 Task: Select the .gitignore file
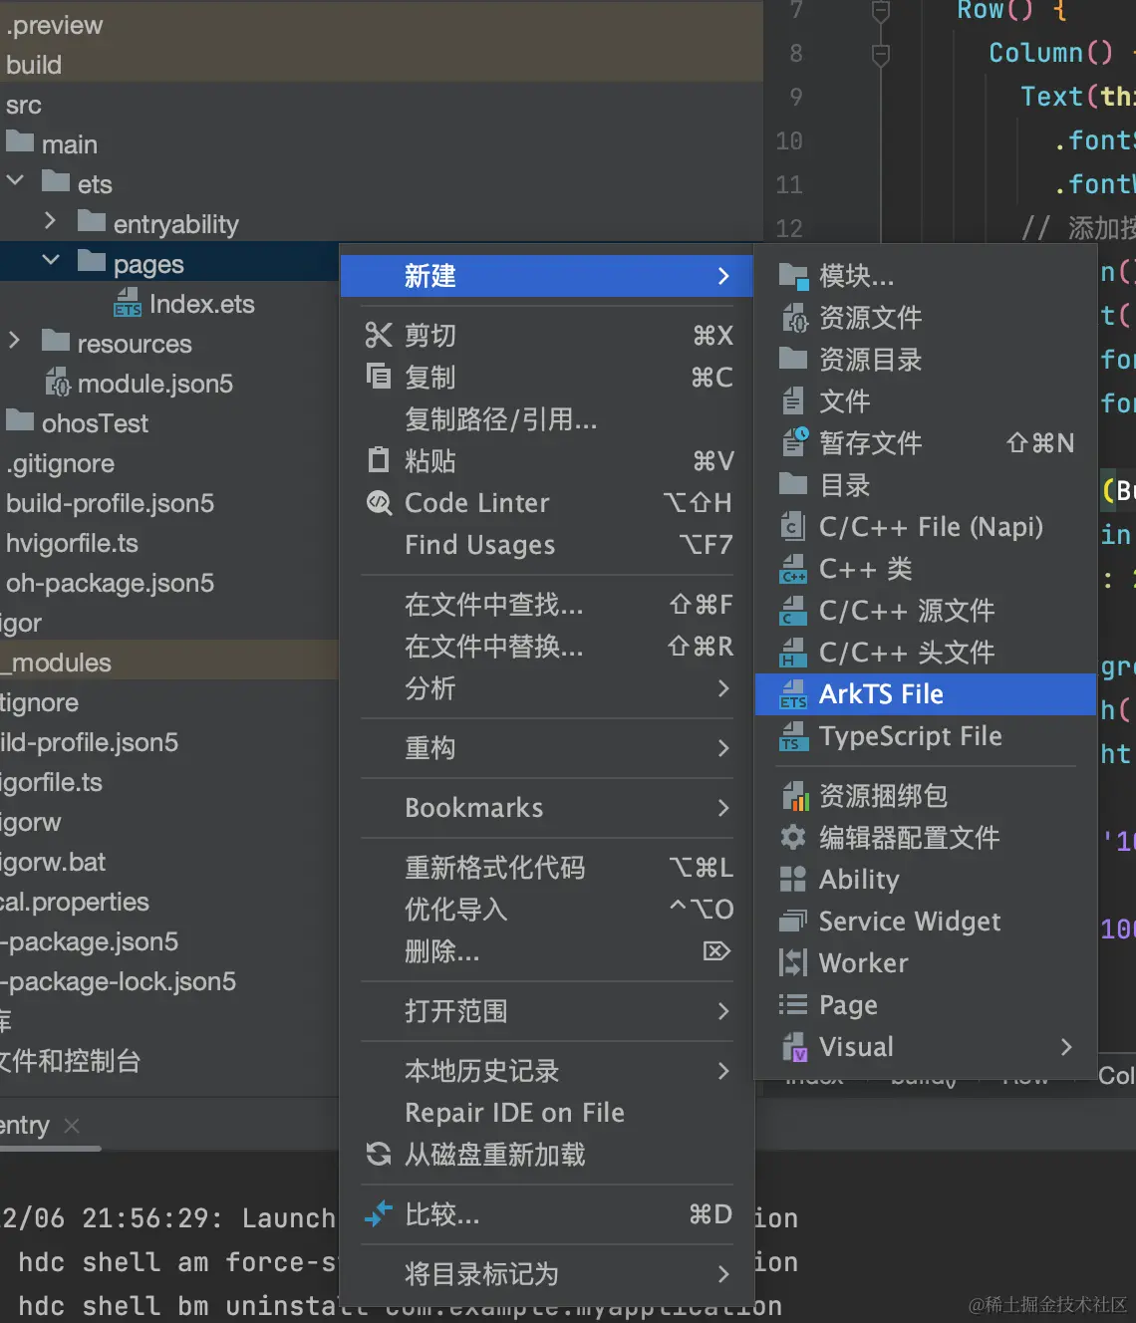tap(60, 463)
